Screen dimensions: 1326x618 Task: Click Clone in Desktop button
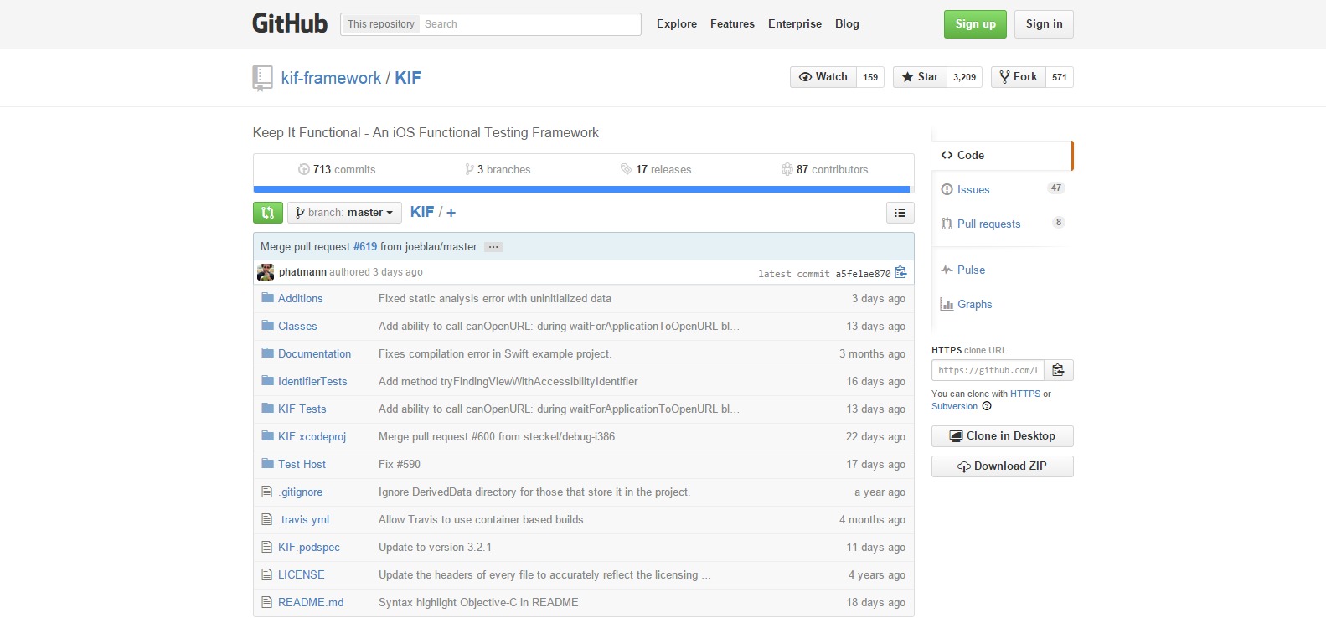tap(1002, 436)
